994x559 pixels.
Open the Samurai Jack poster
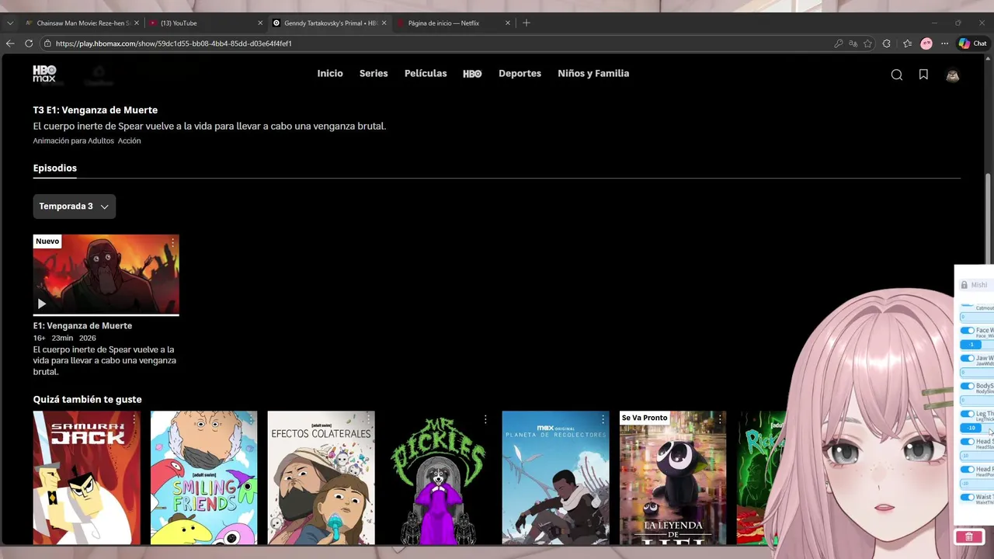pyautogui.click(x=87, y=477)
